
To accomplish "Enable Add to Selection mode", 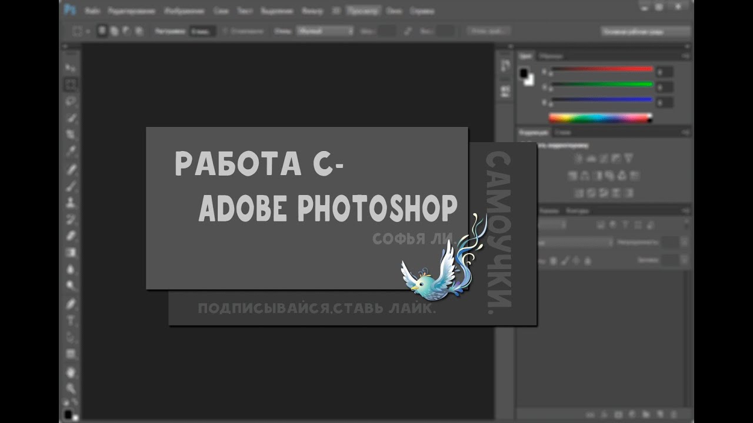I will click(x=114, y=31).
